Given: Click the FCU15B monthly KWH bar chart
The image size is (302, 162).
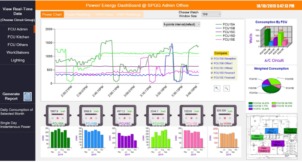Looking at the screenshot, I should [91, 141].
